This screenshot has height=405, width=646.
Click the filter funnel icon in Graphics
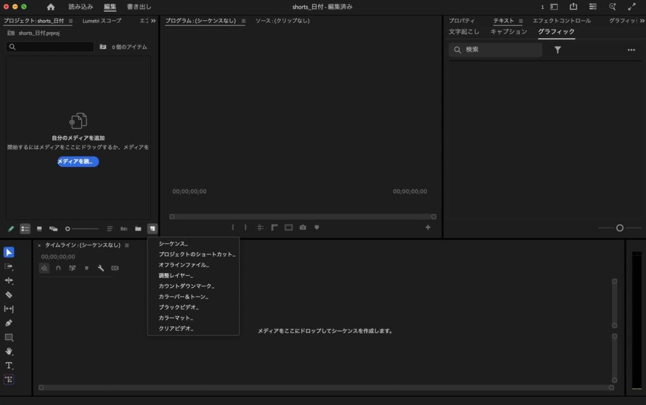(x=558, y=50)
